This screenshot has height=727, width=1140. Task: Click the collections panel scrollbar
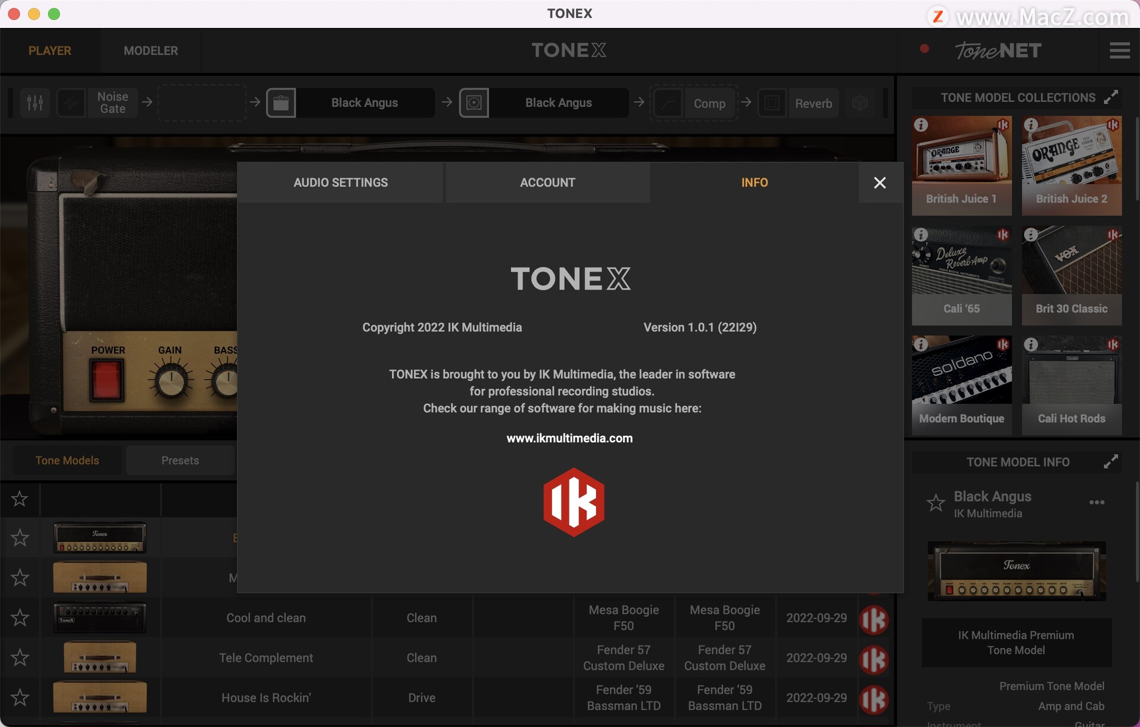click(1136, 159)
